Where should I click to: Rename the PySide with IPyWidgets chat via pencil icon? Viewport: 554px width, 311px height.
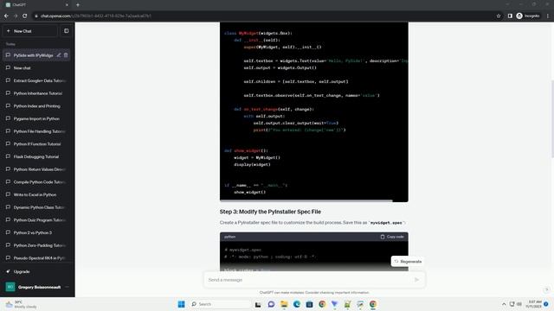(59, 55)
